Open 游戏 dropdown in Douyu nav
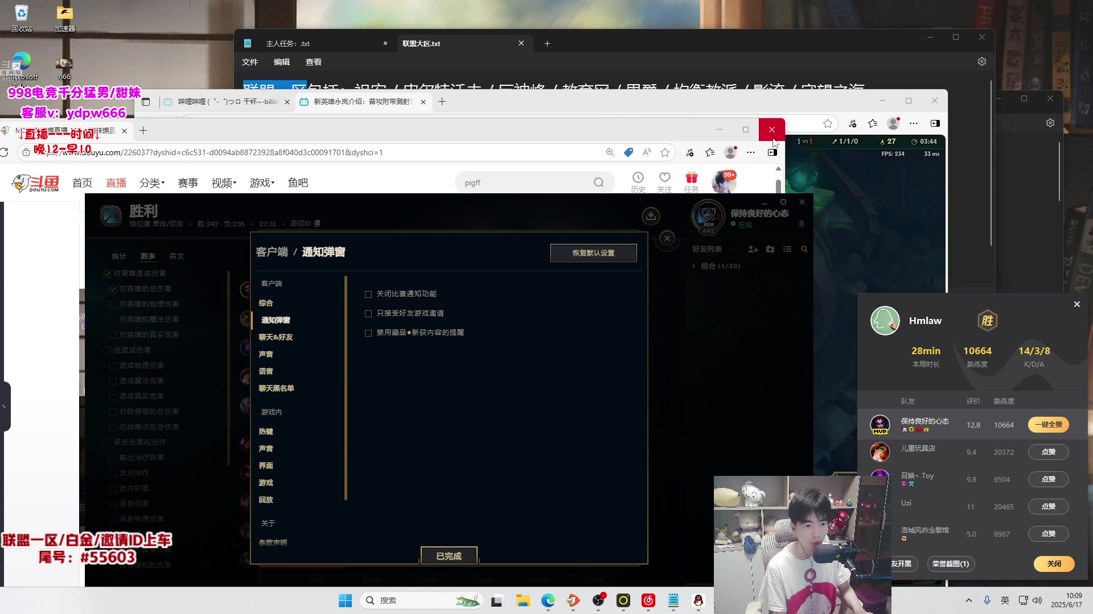Viewport: 1093px width, 614px height. coord(262,182)
